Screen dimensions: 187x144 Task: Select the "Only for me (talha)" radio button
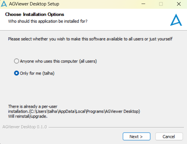(x=16, y=73)
